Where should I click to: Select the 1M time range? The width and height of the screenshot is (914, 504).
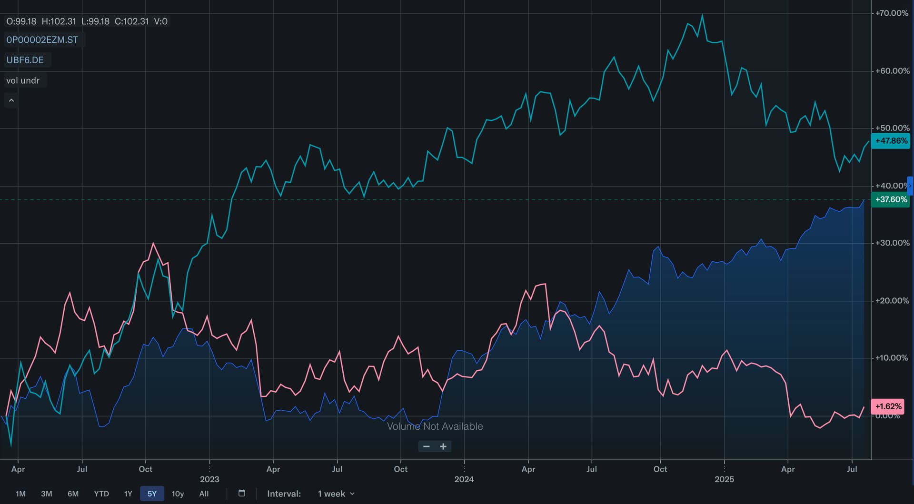pos(20,494)
